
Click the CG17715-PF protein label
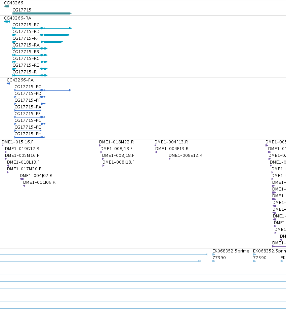tap(28, 100)
